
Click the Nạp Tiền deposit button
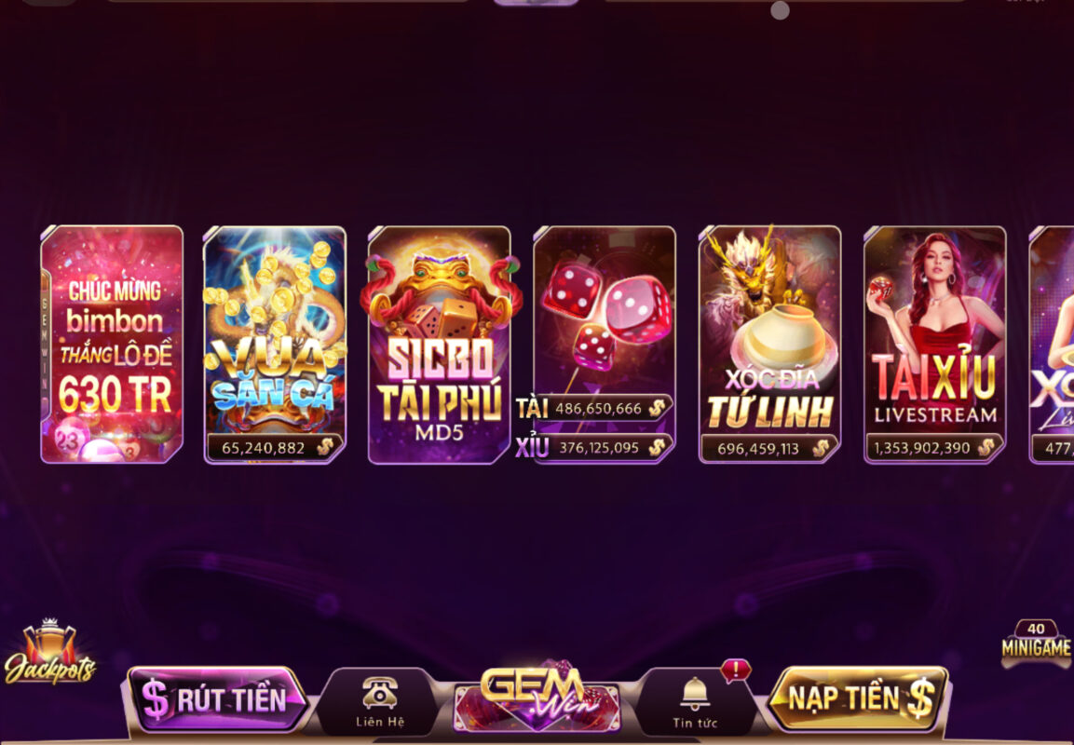click(x=858, y=698)
